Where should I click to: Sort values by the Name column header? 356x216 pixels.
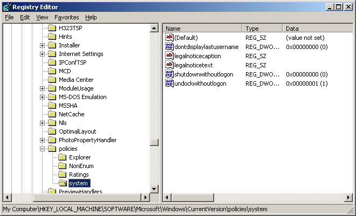(202, 28)
